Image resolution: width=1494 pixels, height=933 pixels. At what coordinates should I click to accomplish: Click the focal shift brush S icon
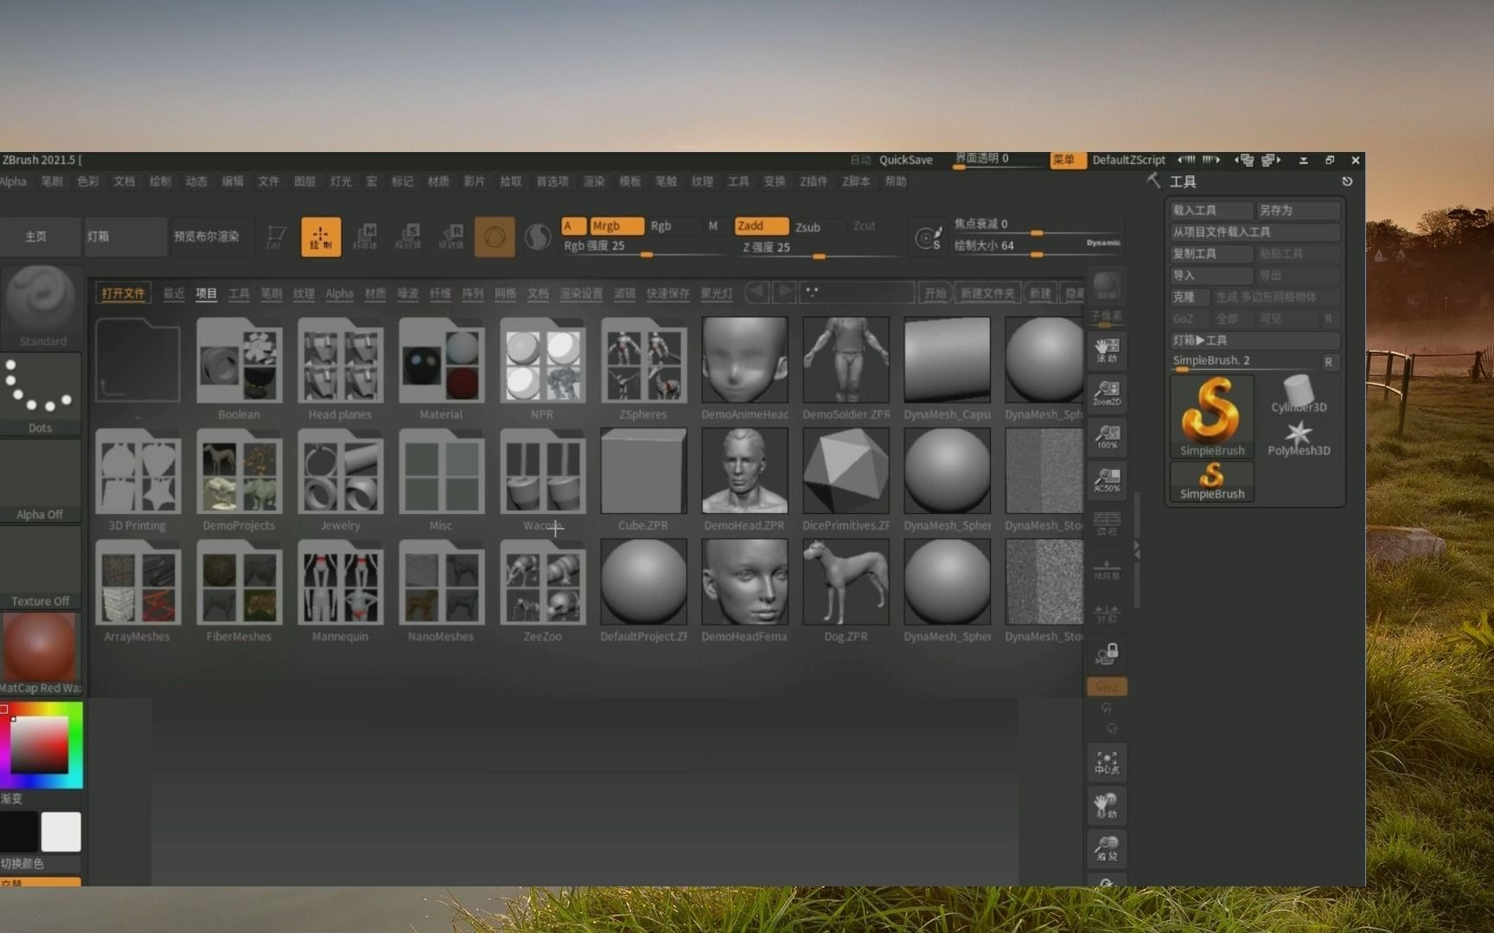pyautogui.click(x=929, y=237)
